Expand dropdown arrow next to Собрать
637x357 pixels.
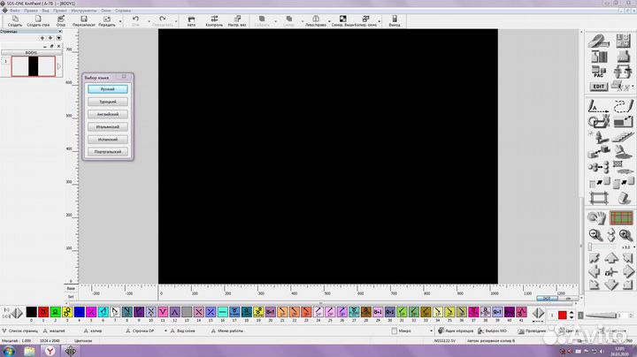276,21
